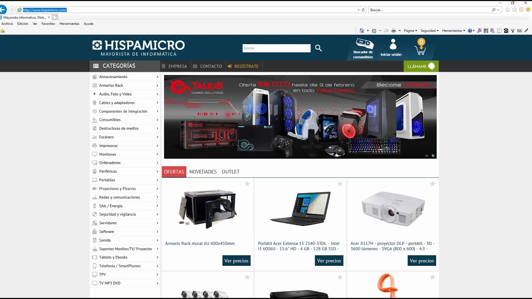Select the first banner carousel dot
Image resolution: width=532 pixels, height=299 pixels.
(426, 156)
